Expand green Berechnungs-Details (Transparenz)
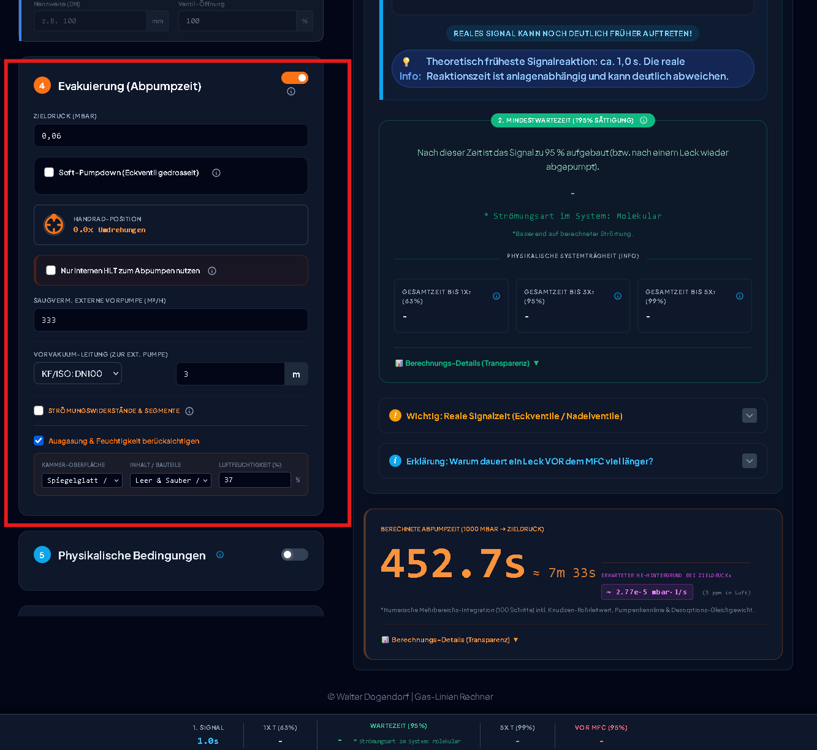817x750 pixels. click(467, 363)
